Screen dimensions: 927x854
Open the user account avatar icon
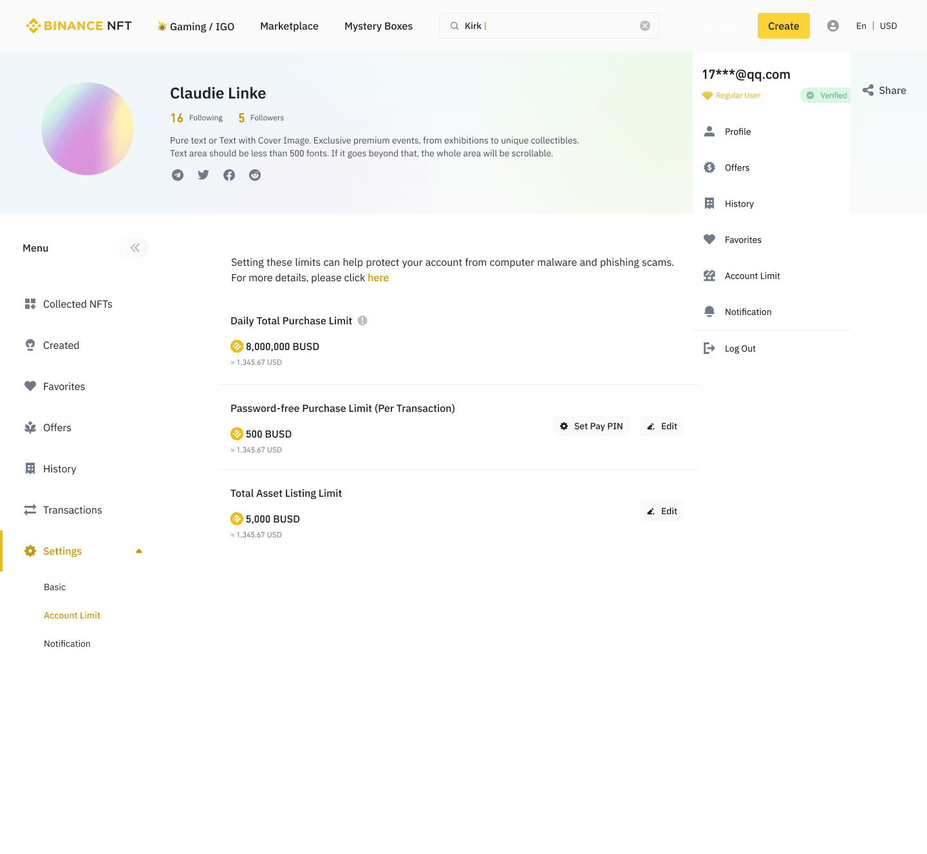pyautogui.click(x=833, y=26)
